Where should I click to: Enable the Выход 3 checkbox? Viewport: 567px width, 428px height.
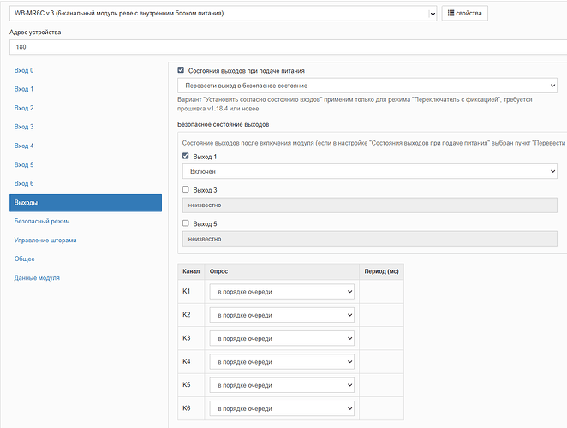point(187,189)
